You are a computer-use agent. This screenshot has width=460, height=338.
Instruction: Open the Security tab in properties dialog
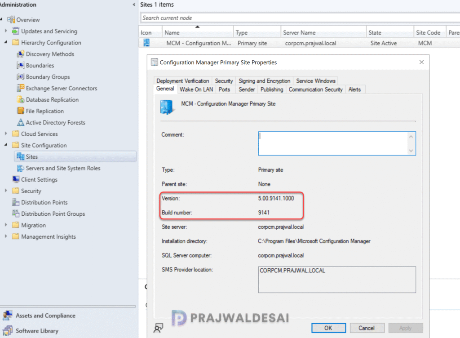coord(224,81)
